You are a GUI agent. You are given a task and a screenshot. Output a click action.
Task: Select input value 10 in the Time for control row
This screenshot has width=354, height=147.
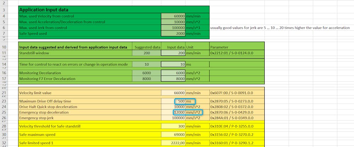(x=173, y=64)
